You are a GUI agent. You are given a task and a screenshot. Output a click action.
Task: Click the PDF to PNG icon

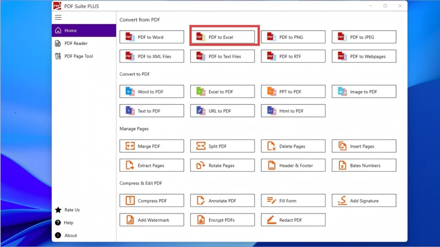(271, 37)
